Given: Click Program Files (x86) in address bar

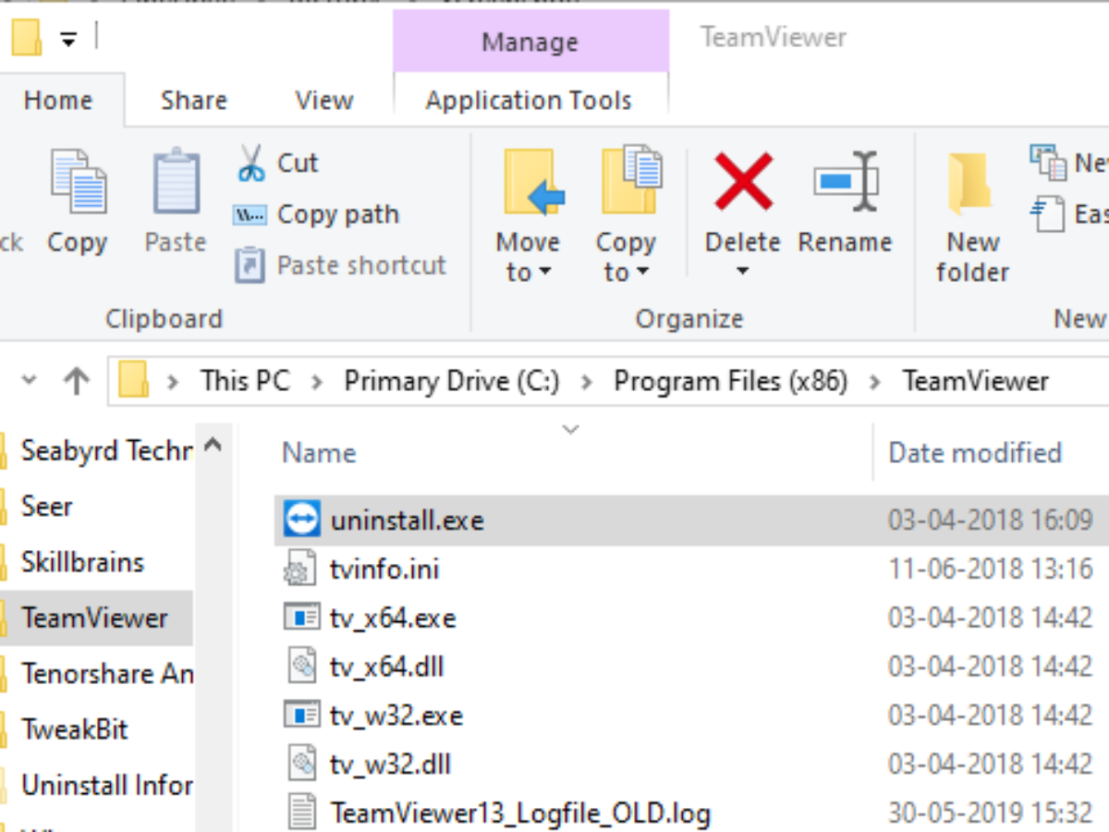Looking at the screenshot, I should (730, 381).
